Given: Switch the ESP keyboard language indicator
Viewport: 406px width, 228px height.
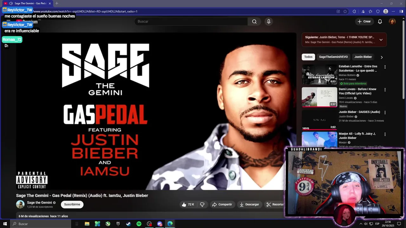Looking at the screenshot, I should tap(377, 224).
